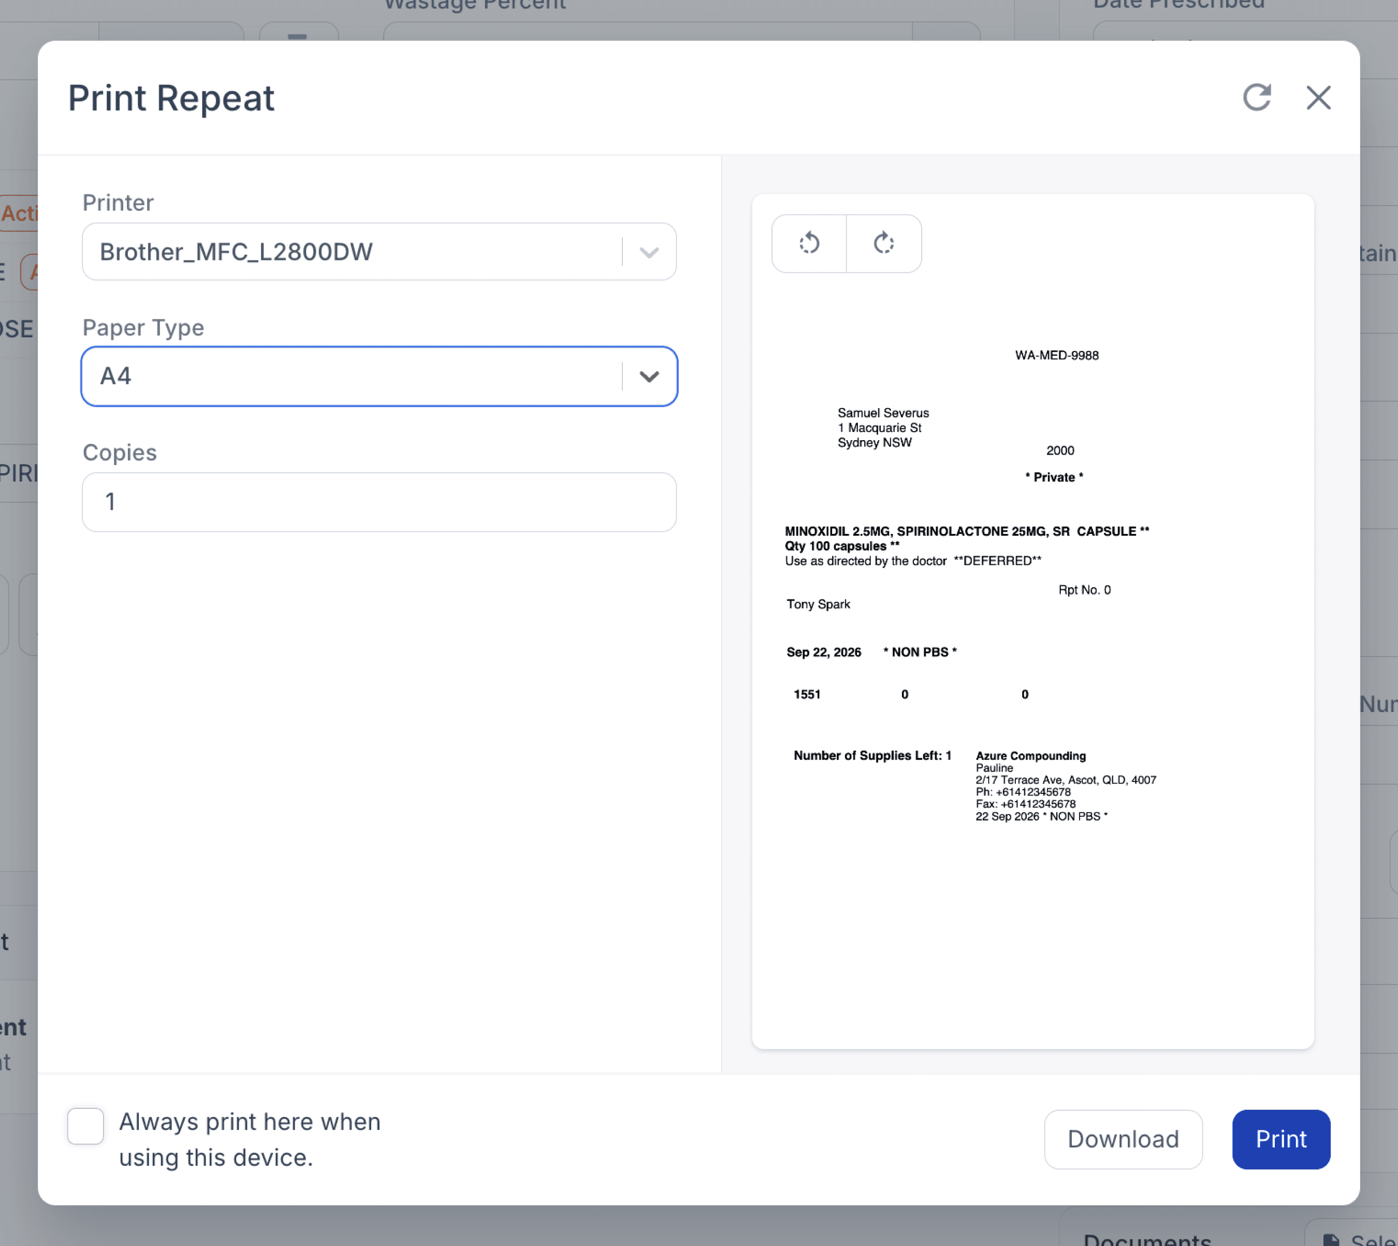This screenshot has height=1246, width=1398.
Task: Click the blue Print button
Action: click(1281, 1139)
